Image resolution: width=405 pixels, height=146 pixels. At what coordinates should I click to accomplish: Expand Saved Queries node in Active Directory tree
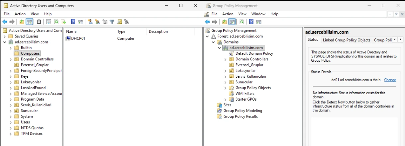click(5, 36)
